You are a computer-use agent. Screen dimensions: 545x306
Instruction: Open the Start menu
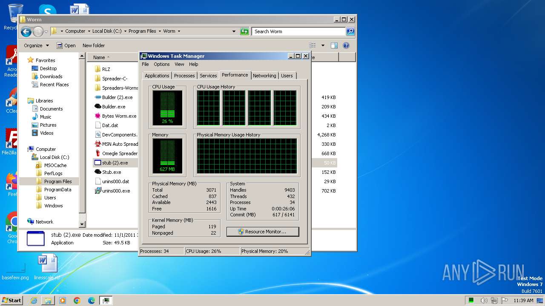[11, 300]
